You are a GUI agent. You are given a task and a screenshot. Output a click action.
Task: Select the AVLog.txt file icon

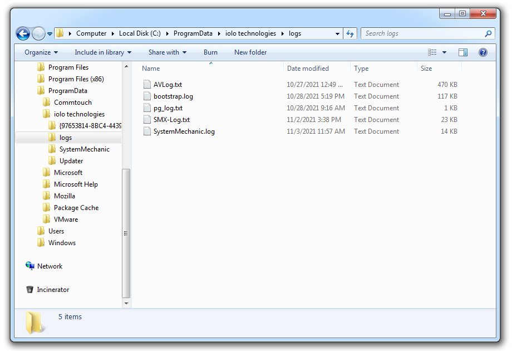click(147, 84)
